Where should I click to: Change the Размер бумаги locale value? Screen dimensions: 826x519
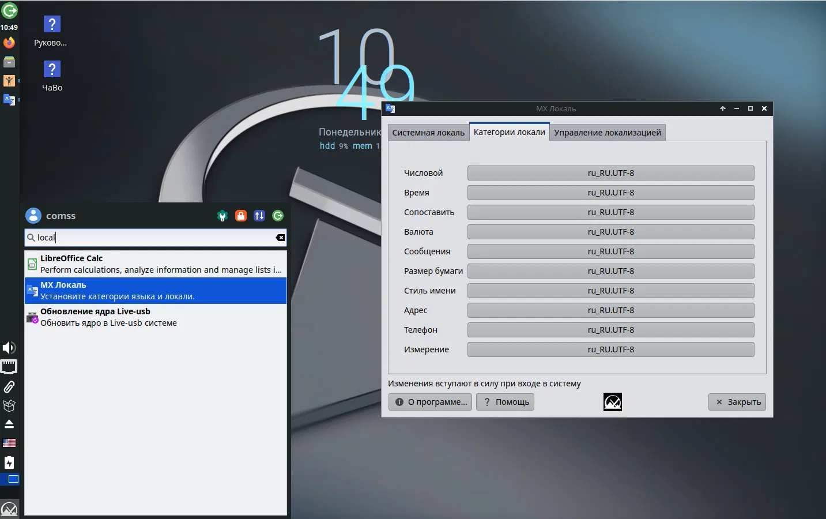[610, 271]
